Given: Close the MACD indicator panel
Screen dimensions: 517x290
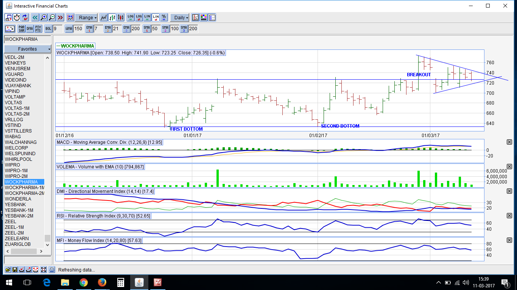Looking at the screenshot, I should point(509,142).
